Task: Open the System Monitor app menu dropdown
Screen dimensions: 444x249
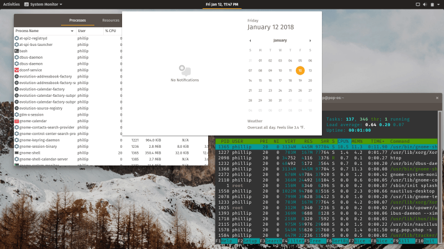Action: (x=61, y=4)
